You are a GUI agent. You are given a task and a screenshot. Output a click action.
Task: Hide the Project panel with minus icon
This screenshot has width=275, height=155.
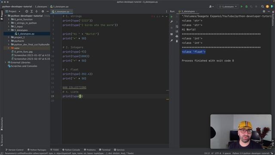[x=48, y=12]
